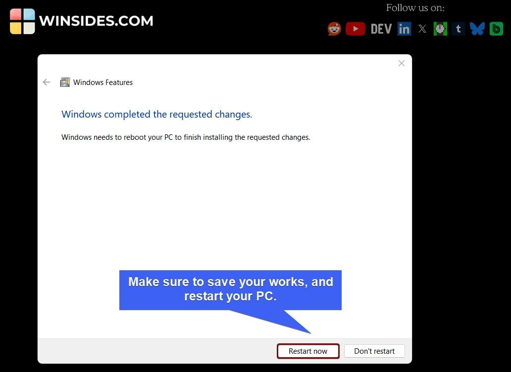This screenshot has width=511, height=372.
Task: Click the 'Follow us on:' label
Action: click(415, 8)
